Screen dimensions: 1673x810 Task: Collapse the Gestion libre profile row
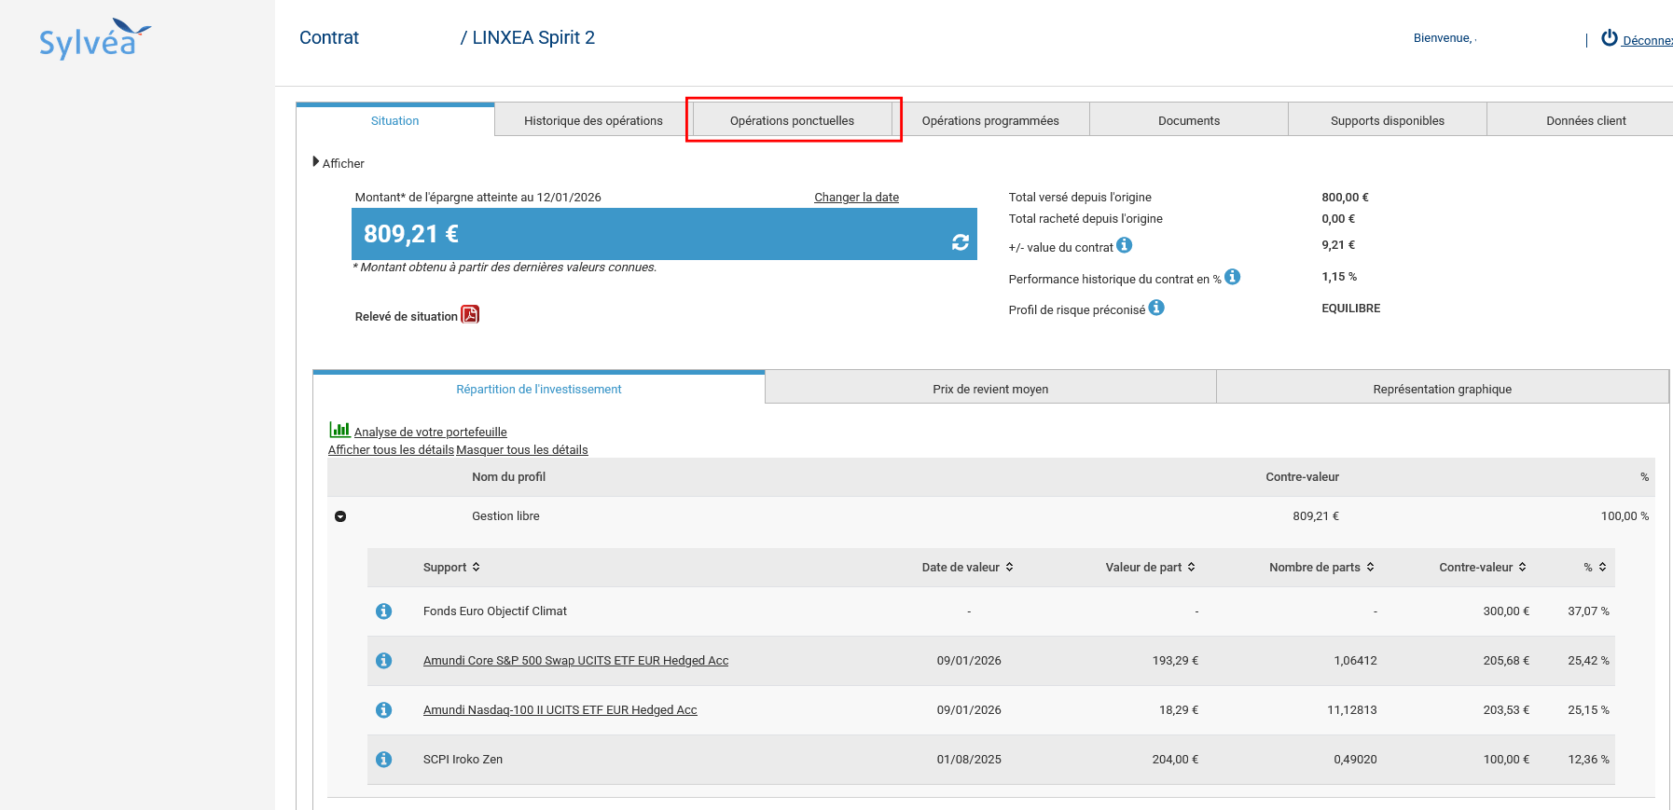pos(340,516)
